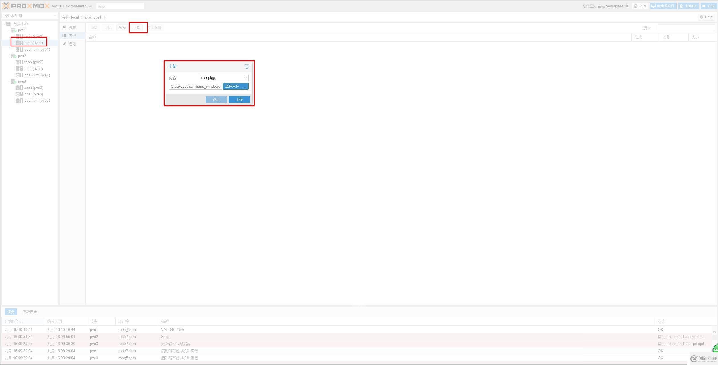Switch to 集群日志 cluster log tab
Screen dimensions: 718x365
30,312
